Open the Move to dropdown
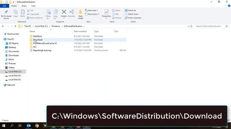231x129 pixels. pyautogui.click(x=48, y=14)
